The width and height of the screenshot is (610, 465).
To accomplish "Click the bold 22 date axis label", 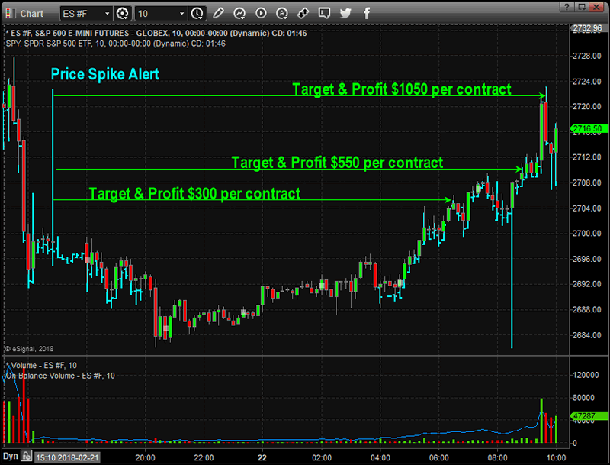I will 262,457.
